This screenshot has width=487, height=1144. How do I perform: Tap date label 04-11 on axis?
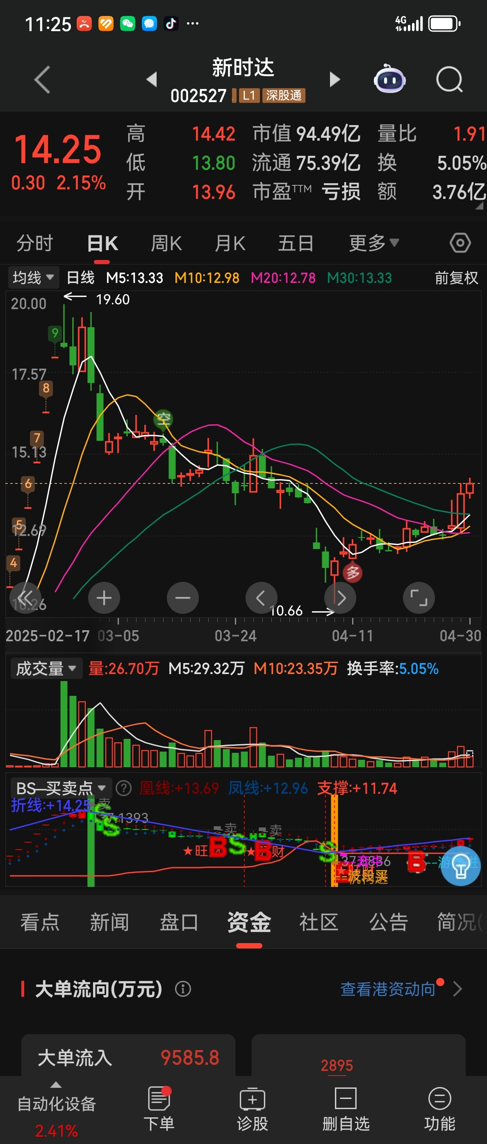click(x=353, y=636)
